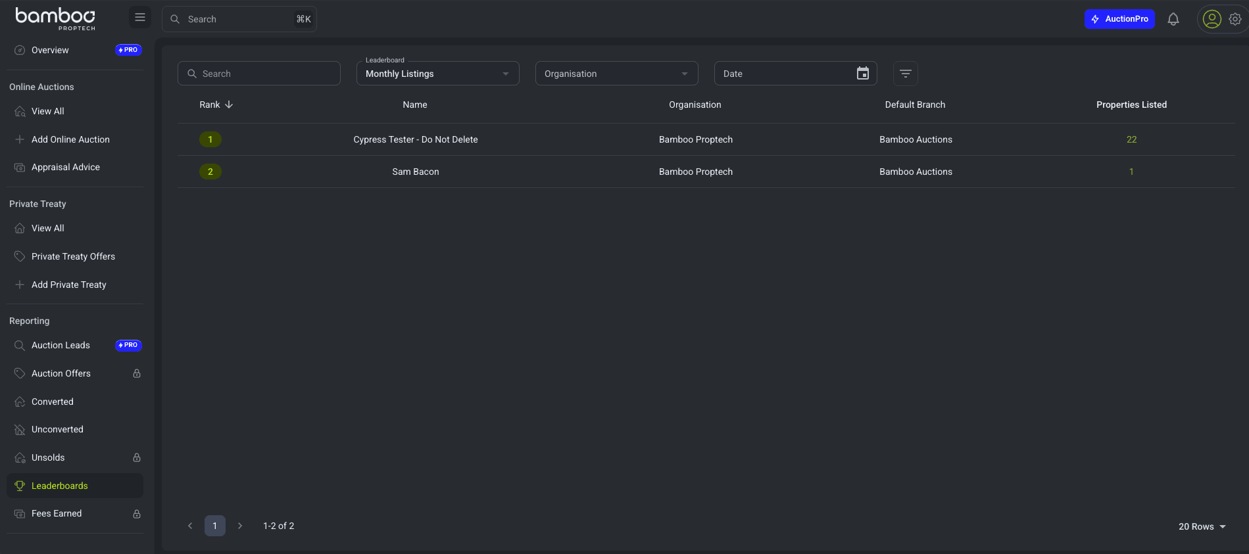Screen dimensions: 1249x554
Task: Open Leaderboards in sidebar
Action: coord(75,486)
